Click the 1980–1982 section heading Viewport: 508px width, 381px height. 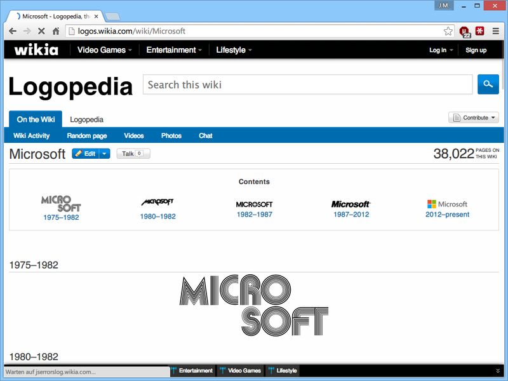point(34,357)
